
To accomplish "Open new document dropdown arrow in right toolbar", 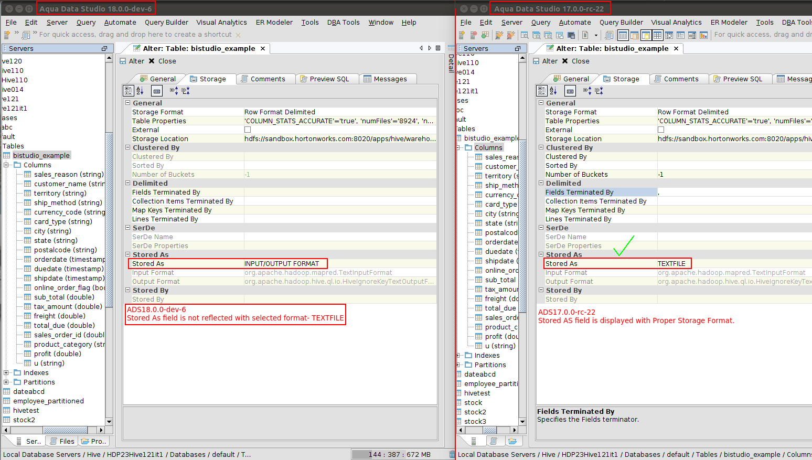I will 596,35.
